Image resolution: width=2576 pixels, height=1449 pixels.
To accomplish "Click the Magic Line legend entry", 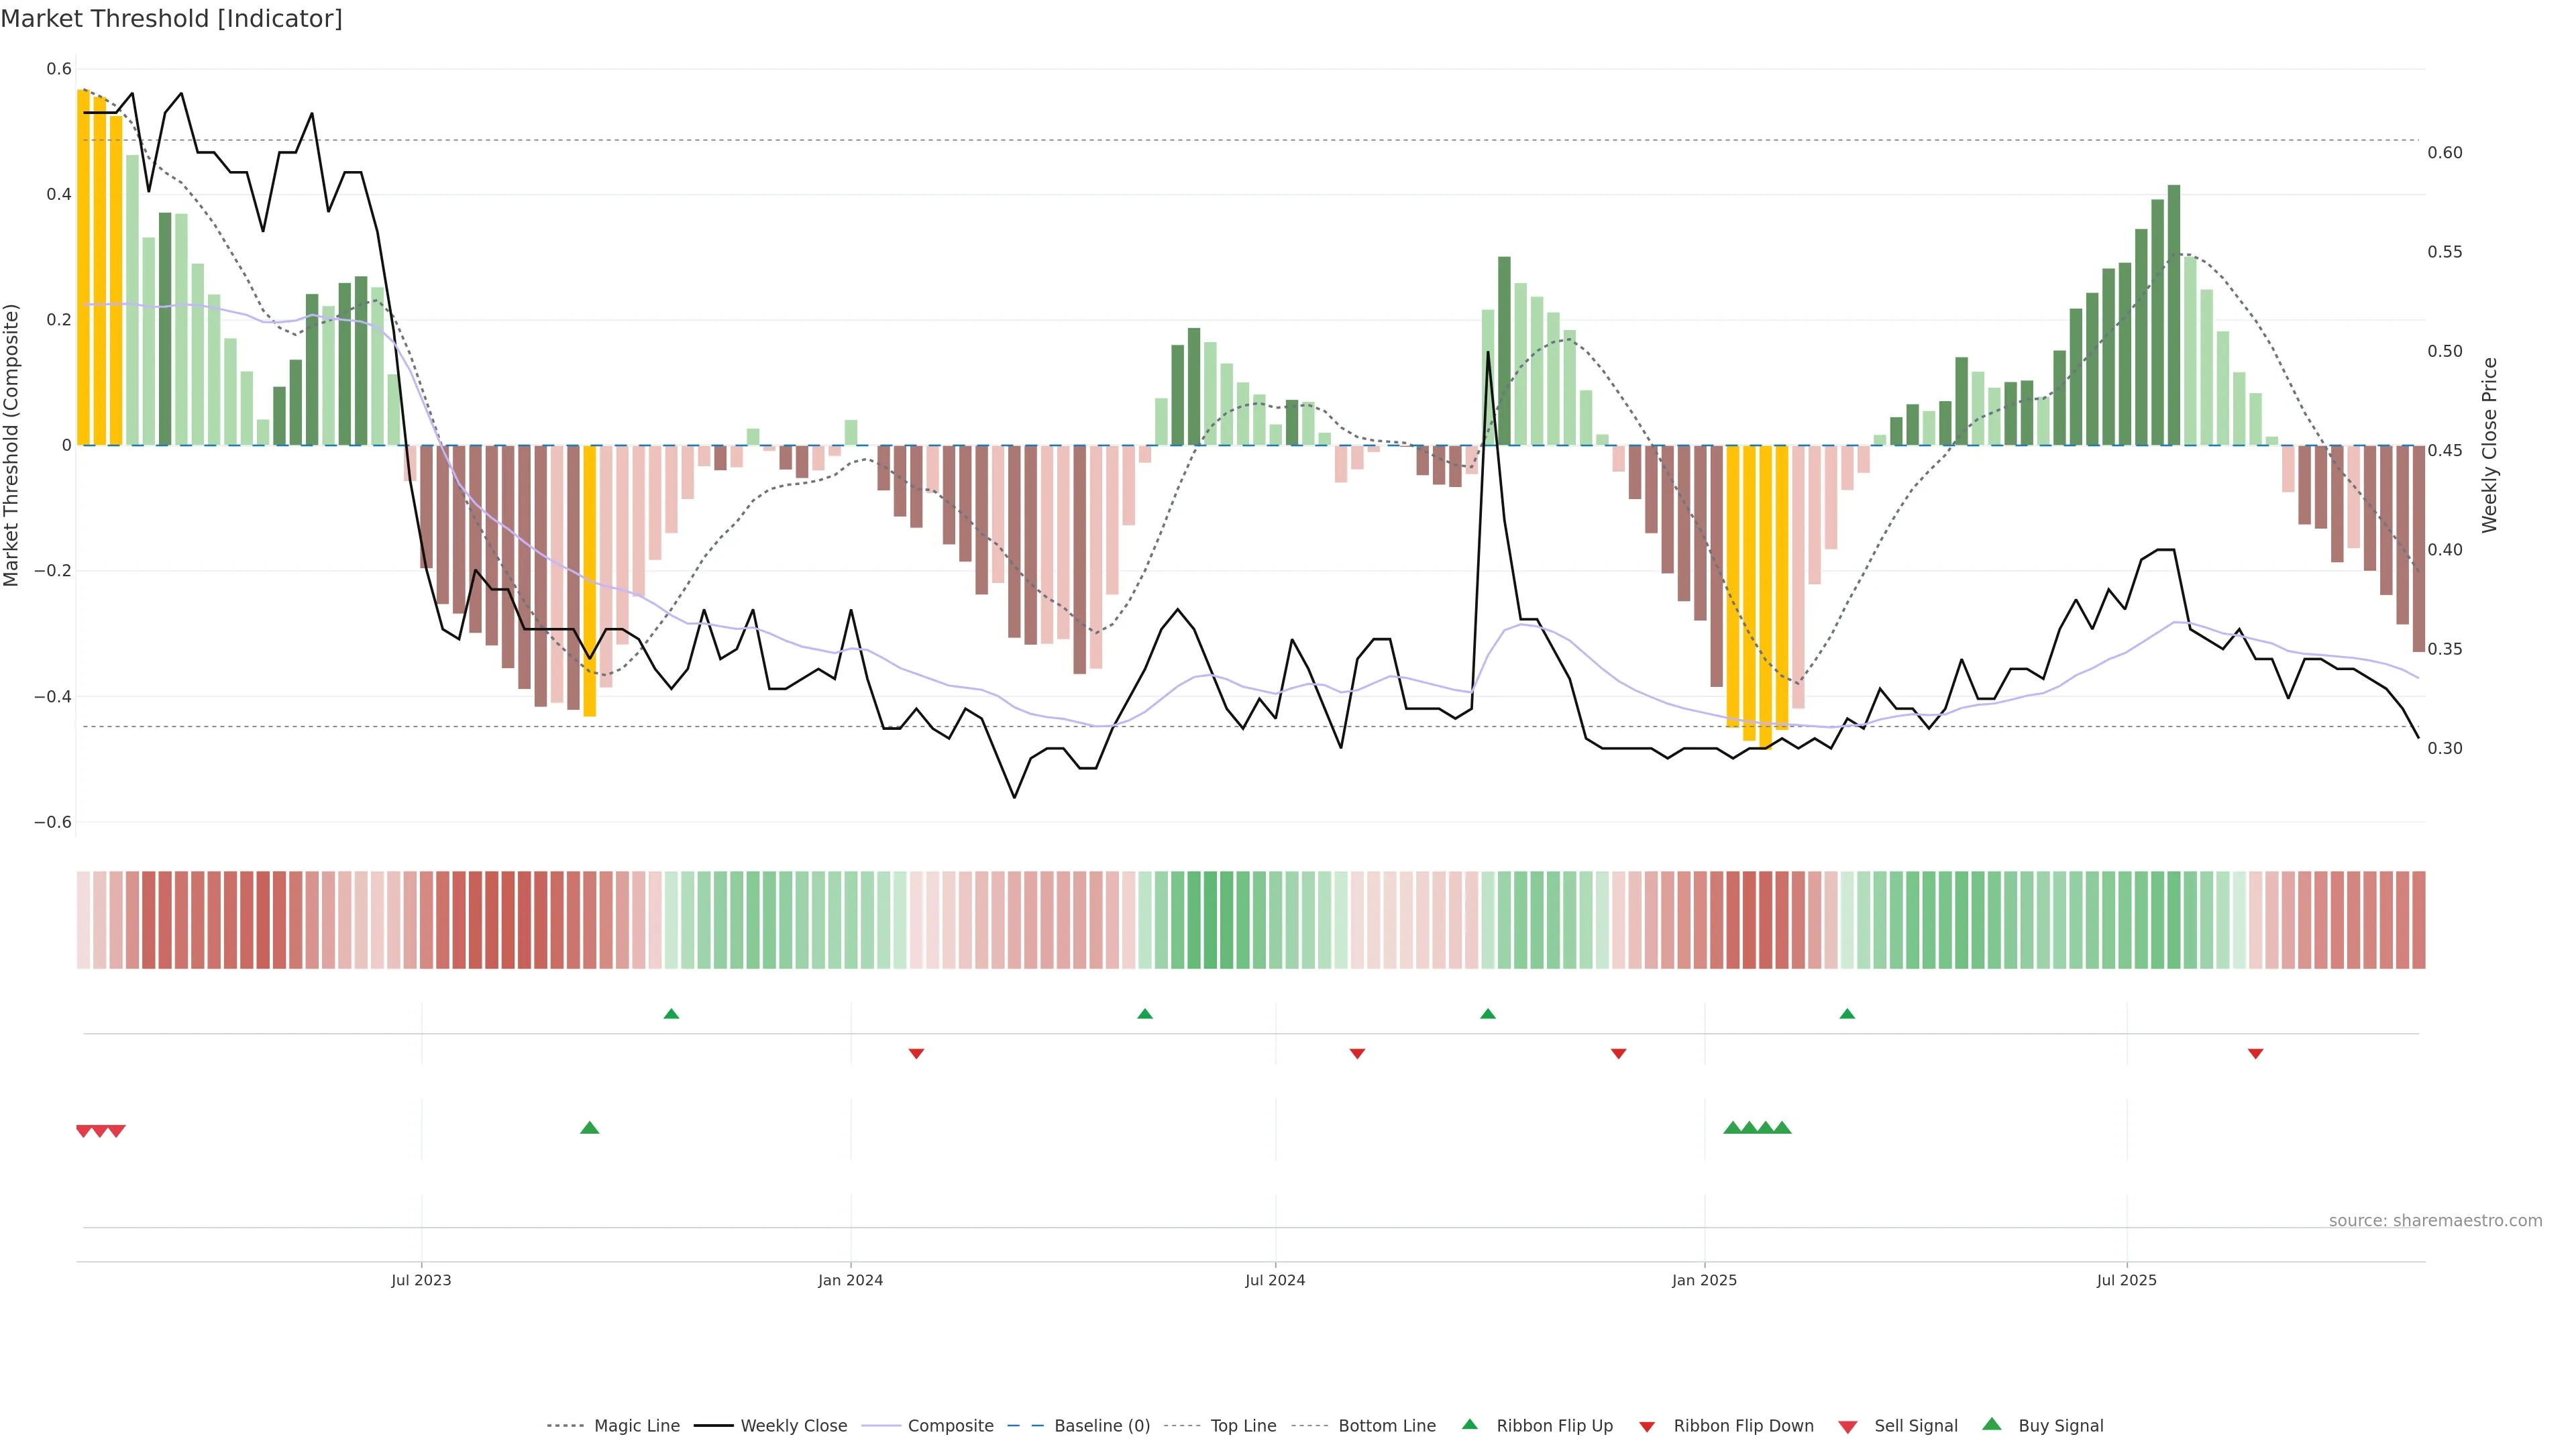I will (636, 1426).
